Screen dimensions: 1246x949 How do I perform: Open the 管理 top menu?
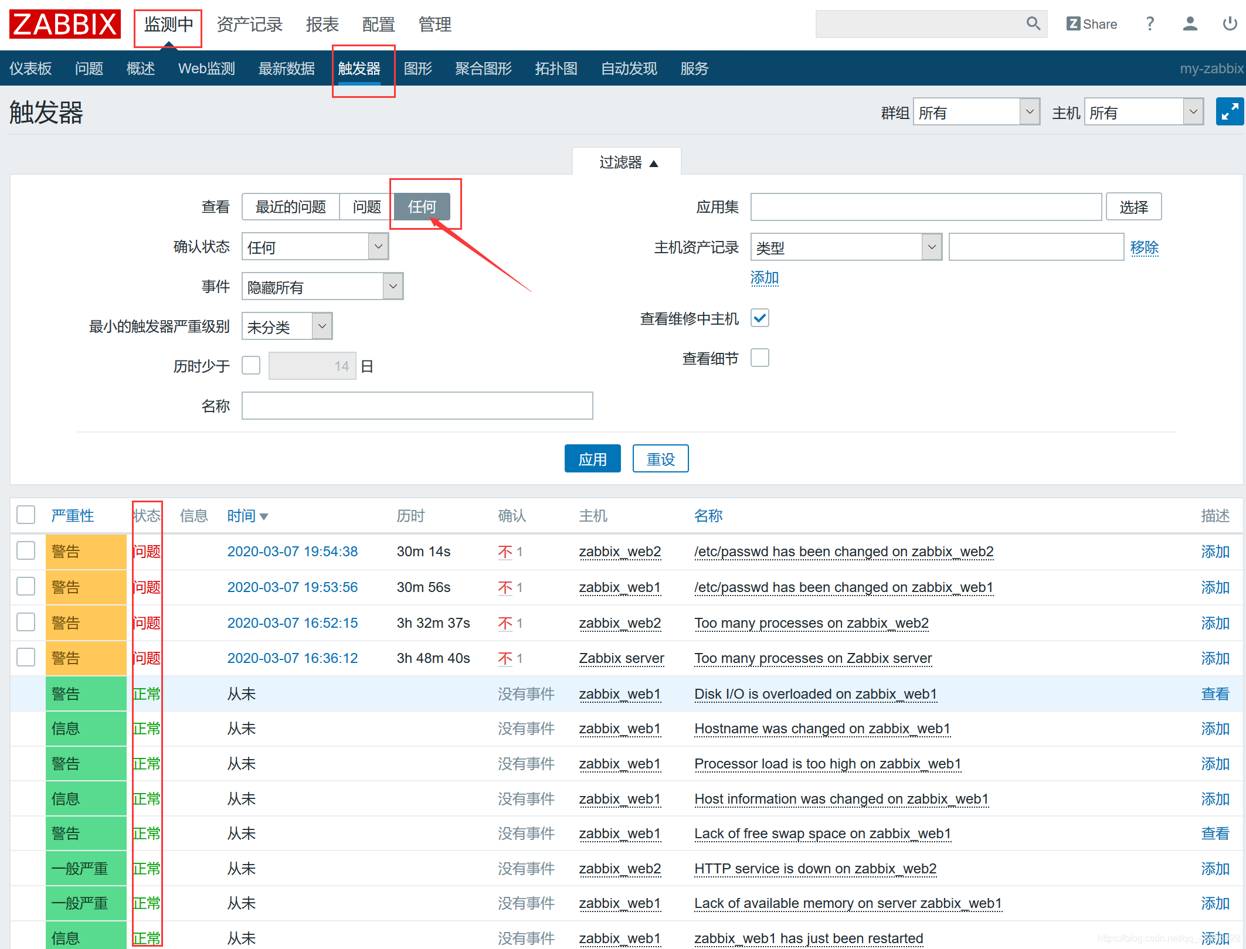(434, 25)
